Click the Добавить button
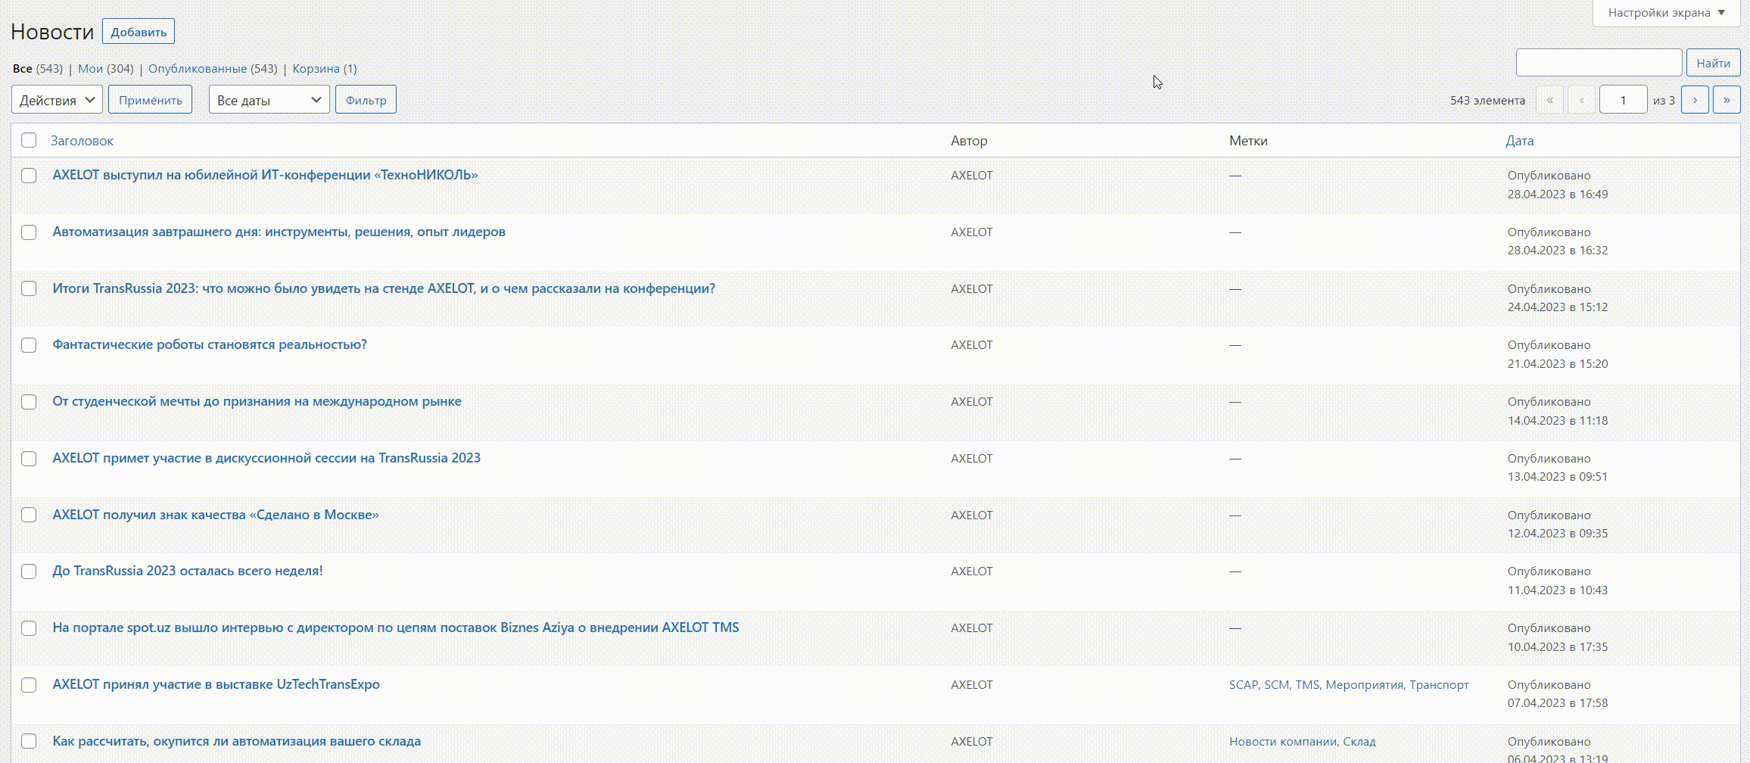This screenshot has width=1750, height=763. [x=139, y=32]
